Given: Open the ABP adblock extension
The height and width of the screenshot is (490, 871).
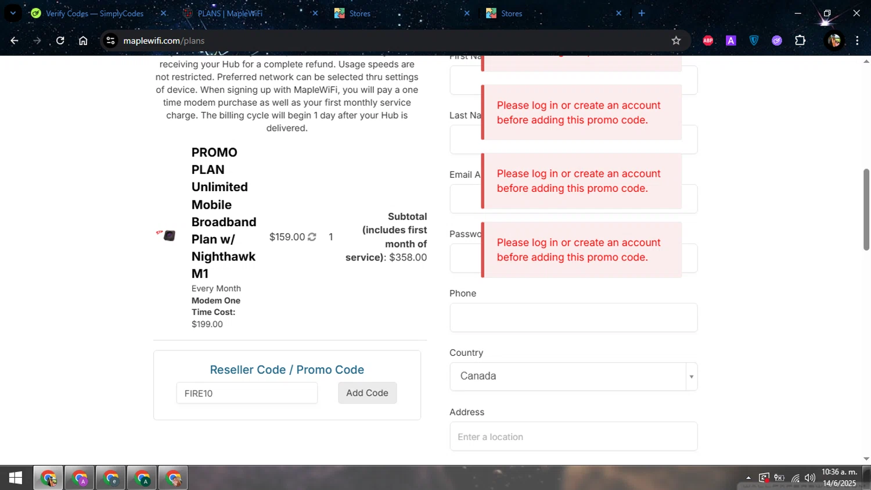Looking at the screenshot, I should 708,41.
